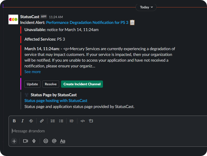Open Performance Degradation Notification link
Image resolution: width=207 pixels, height=156 pixels.
[87, 22]
